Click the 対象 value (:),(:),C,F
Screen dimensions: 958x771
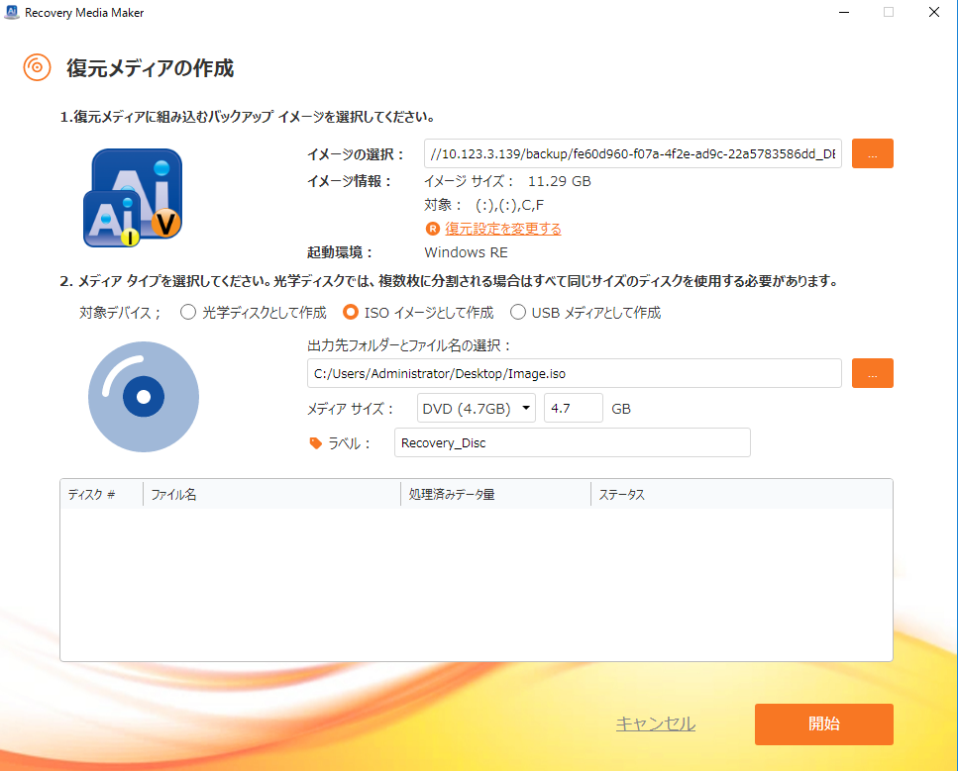coord(509,205)
